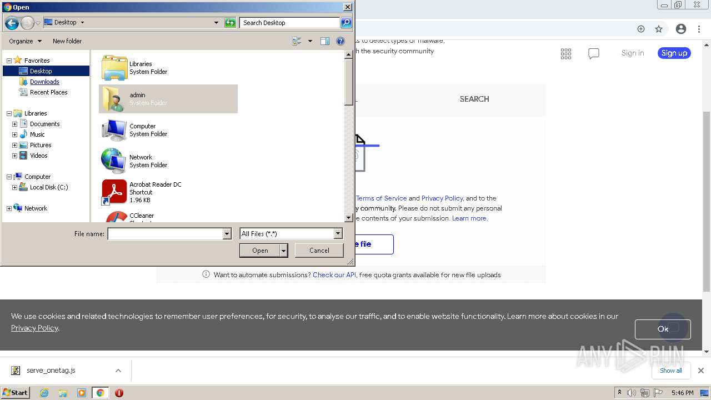This screenshot has width=711, height=400.
Task: Open download item options chevron for serve_onetag.js
Action: pos(118,371)
